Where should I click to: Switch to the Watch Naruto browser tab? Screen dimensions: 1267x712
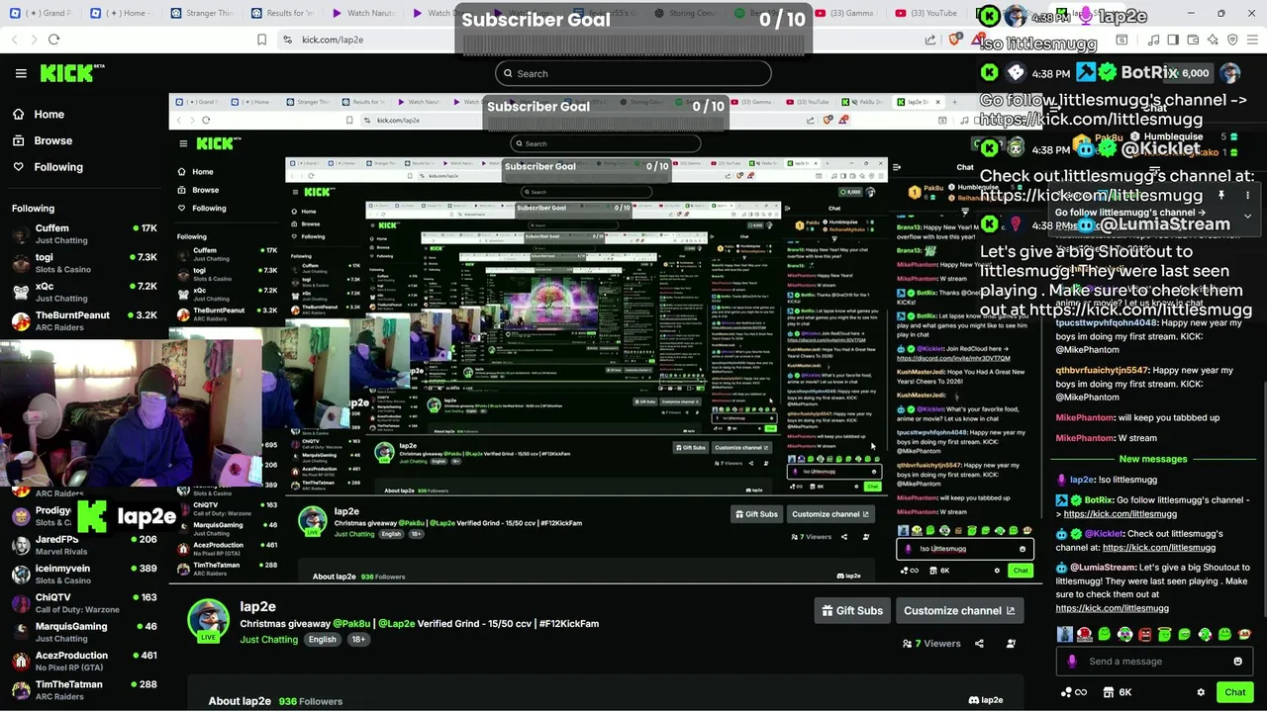pos(363,13)
